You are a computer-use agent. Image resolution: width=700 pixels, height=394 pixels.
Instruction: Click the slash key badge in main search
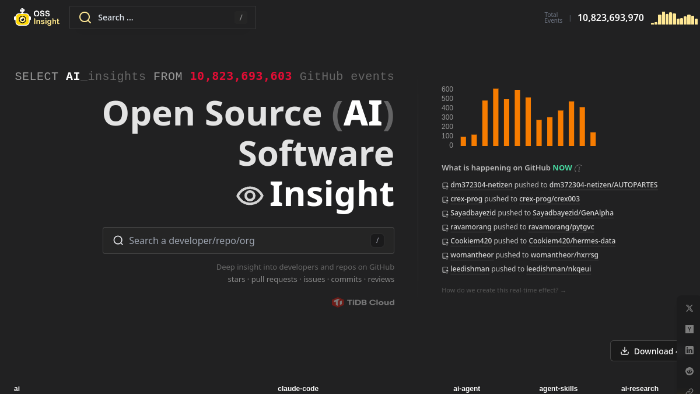coord(377,240)
